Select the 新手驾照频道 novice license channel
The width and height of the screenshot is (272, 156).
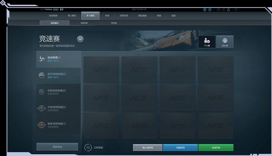59,75
